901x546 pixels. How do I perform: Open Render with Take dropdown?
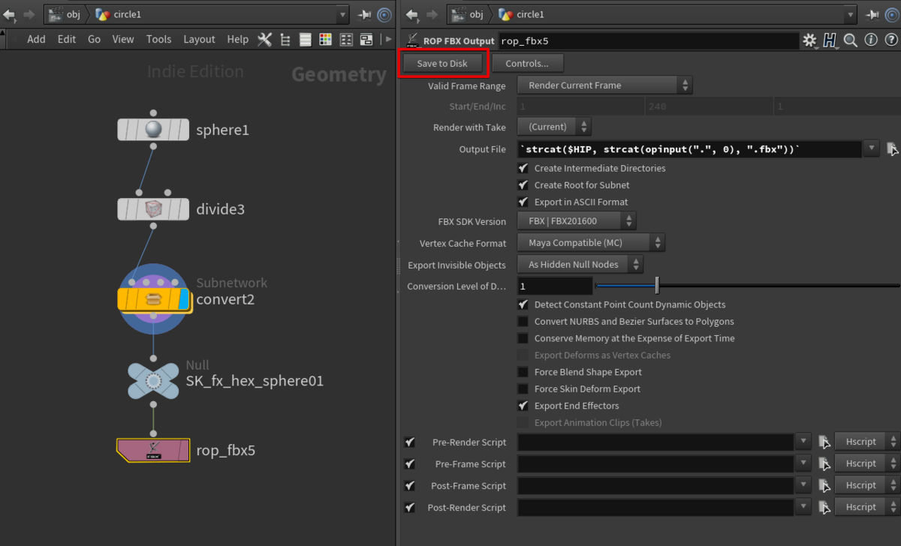554,127
